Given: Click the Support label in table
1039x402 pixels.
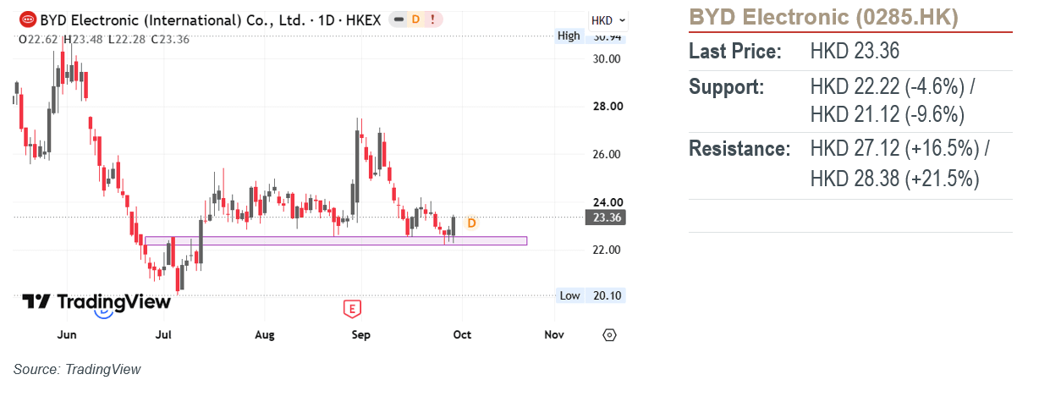Looking at the screenshot, I should point(727,87).
